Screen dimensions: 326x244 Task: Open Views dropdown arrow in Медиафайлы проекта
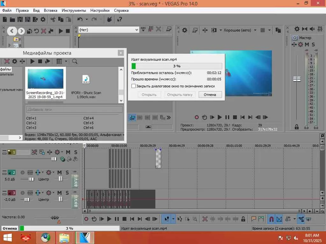(66, 61)
